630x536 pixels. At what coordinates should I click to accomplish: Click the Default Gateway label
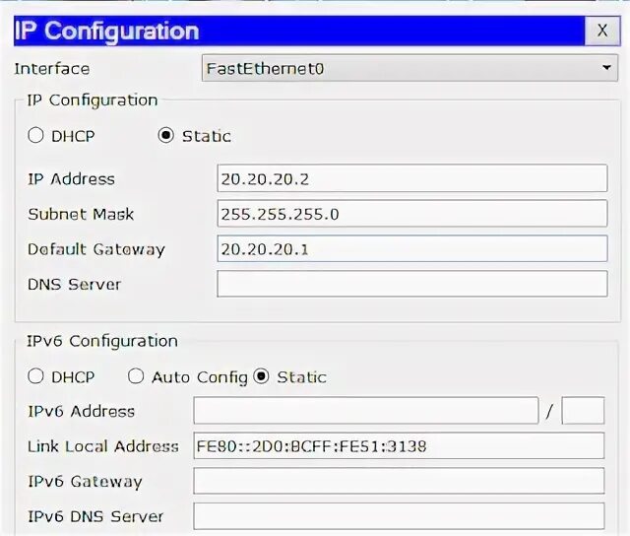[x=96, y=249]
